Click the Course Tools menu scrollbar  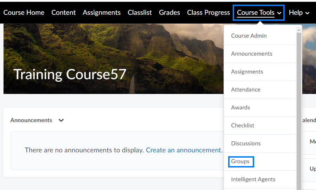point(299,106)
